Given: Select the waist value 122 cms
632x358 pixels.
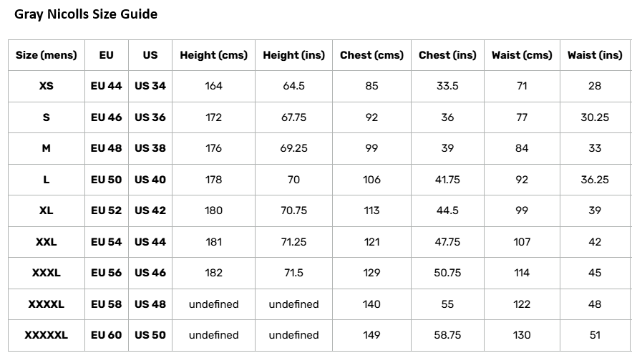Looking at the screenshot, I should tap(522, 304).
